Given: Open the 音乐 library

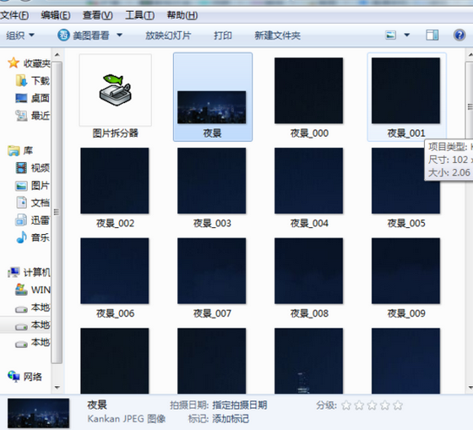Looking at the screenshot, I should coord(33,237).
